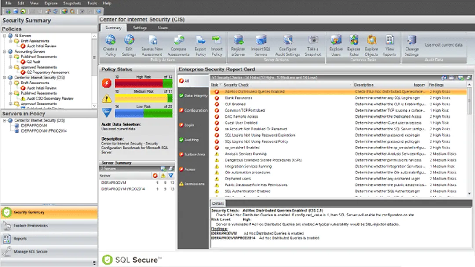
Task: Select Compare Assessments tool
Action: point(179,45)
